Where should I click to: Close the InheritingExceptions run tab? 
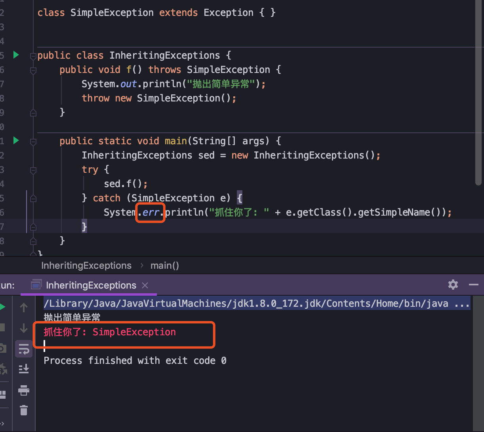point(145,285)
